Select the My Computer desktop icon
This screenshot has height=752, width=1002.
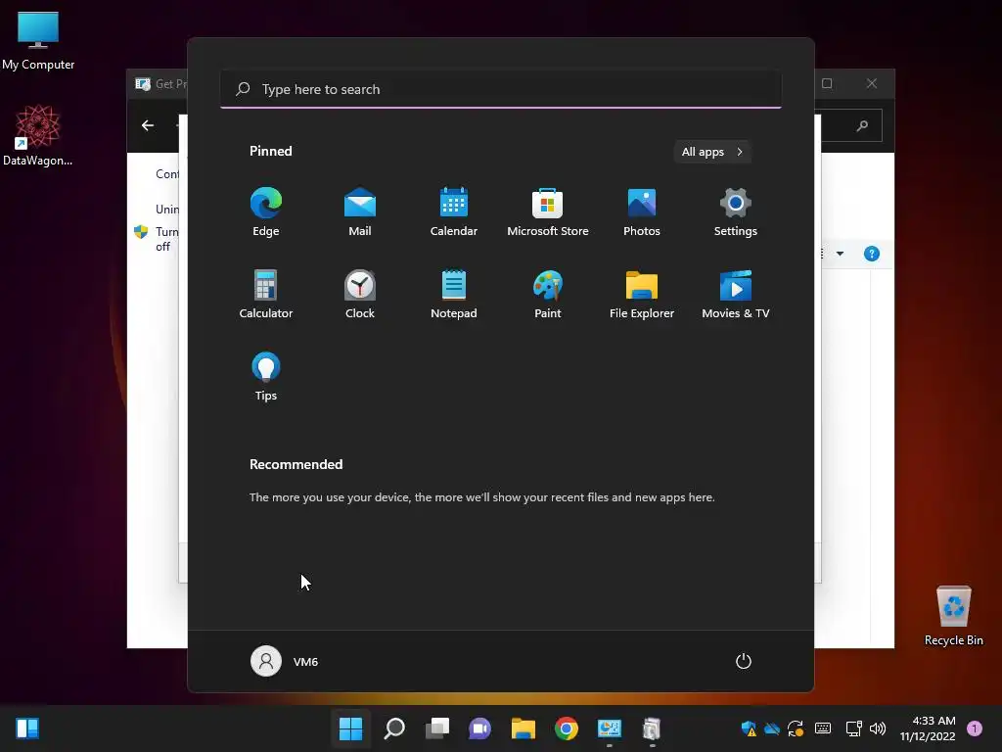pyautogui.click(x=38, y=39)
